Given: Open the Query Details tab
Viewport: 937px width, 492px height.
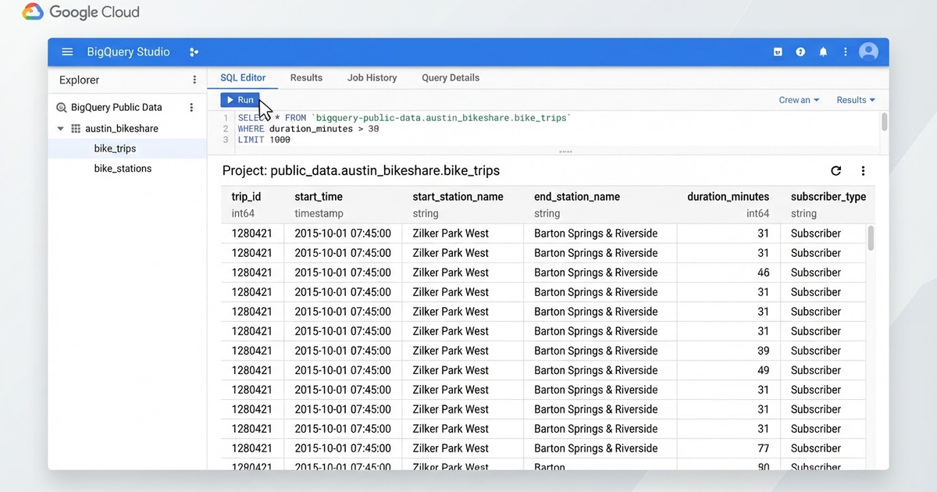Looking at the screenshot, I should pyautogui.click(x=451, y=78).
